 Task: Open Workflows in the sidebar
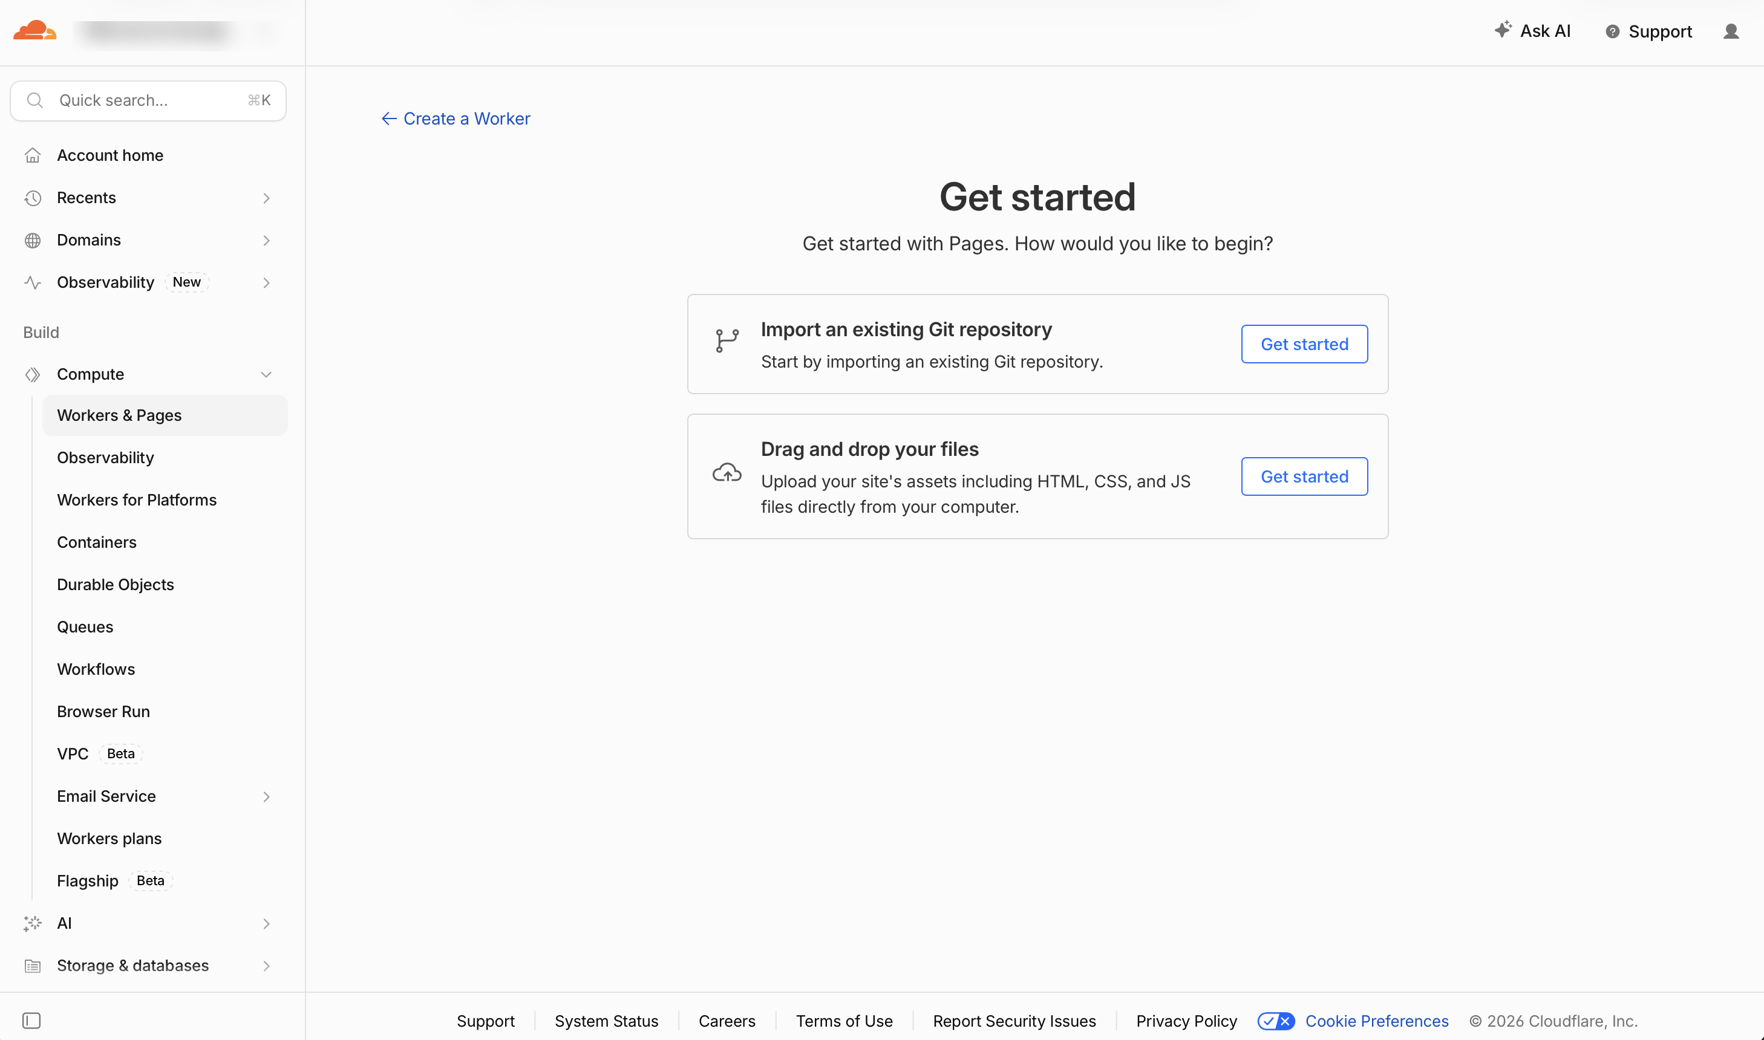96,669
